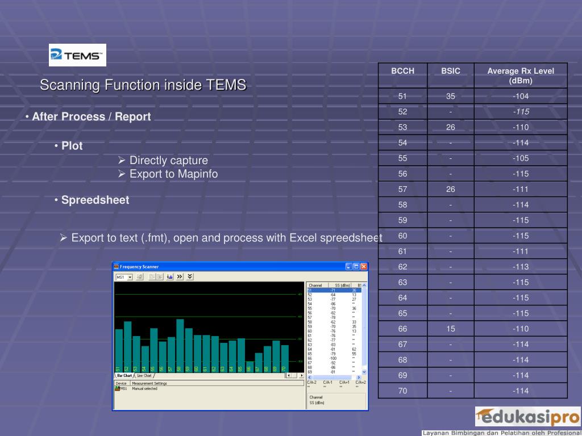Click the MS1 device icon in list

pos(117,389)
